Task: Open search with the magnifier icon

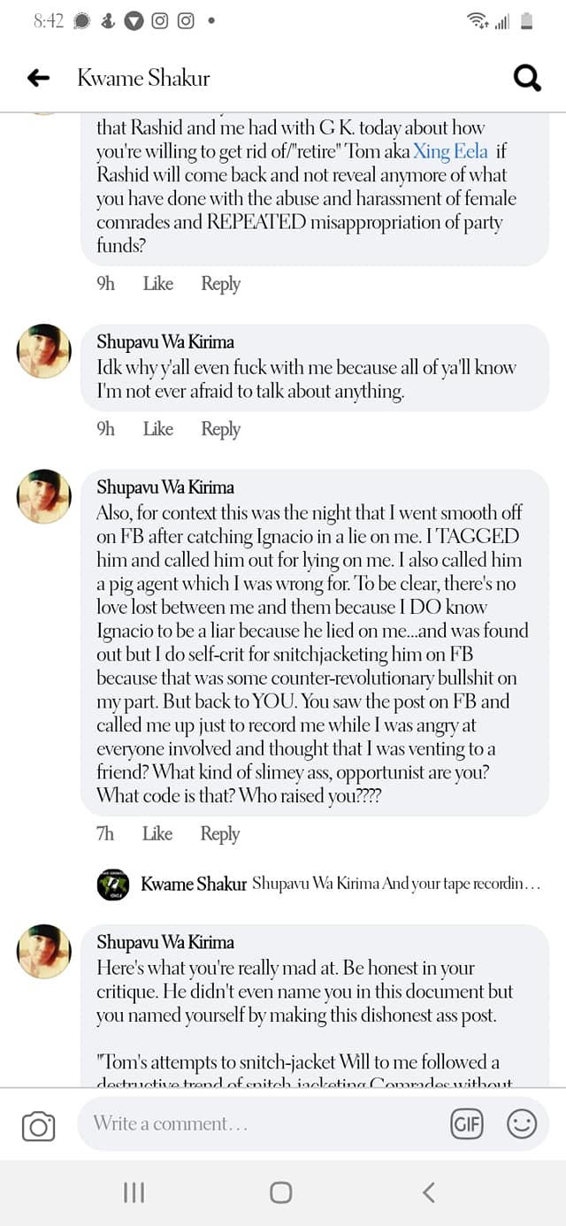Action: (527, 79)
